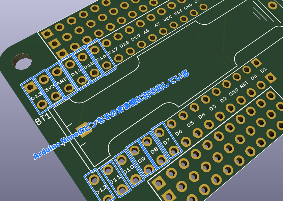Click the D1 pin label
Image resolution: width=283 pixels, height=201 pixels.
click(263, 70)
